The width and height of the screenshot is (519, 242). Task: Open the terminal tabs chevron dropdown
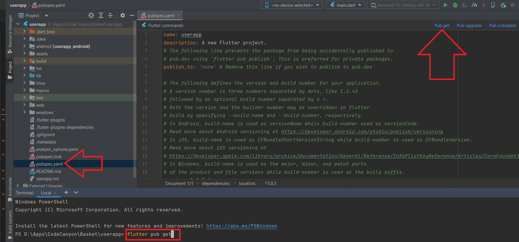click(76, 192)
